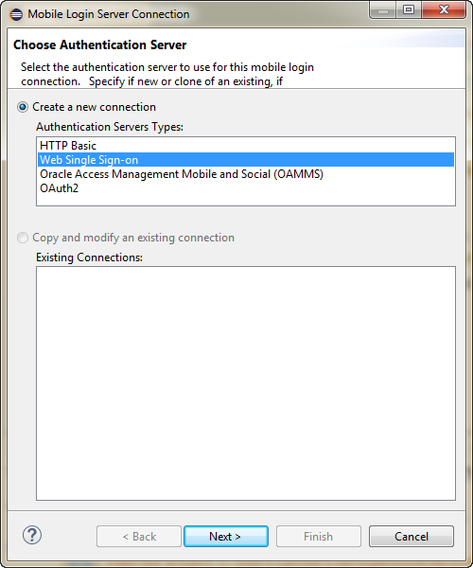473x568 pixels.
Task: Go to previous page with Back
Action: [139, 536]
